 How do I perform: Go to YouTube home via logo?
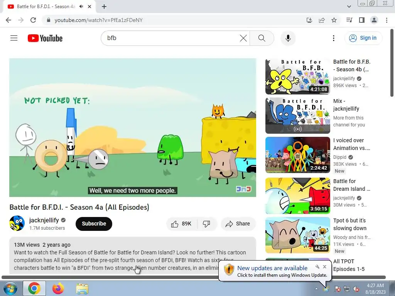coord(45,38)
